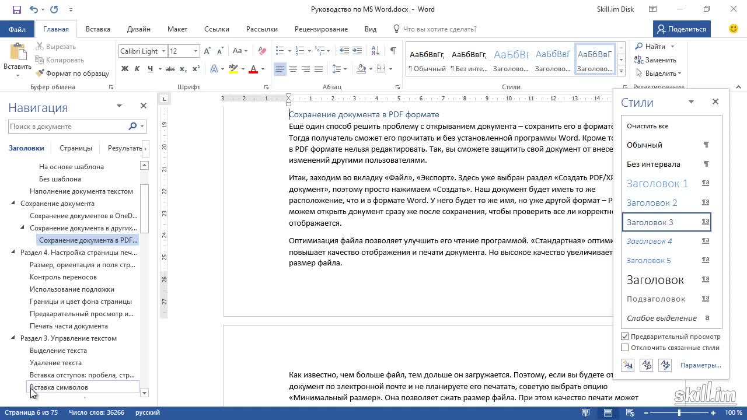Click Заменить button
The image size is (747, 420).
655,60
